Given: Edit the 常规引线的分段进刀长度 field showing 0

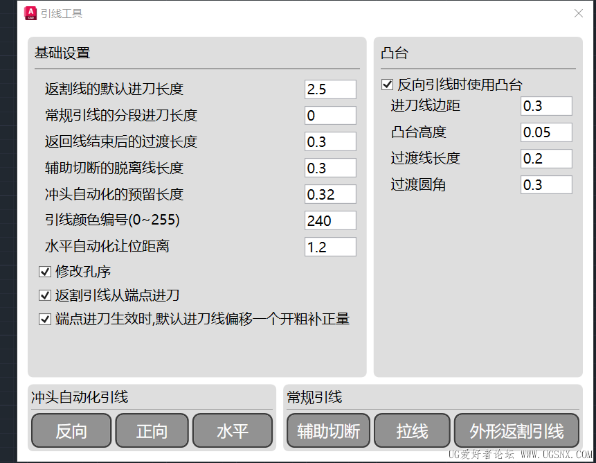Looking at the screenshot, I should [x=330, y=115].
